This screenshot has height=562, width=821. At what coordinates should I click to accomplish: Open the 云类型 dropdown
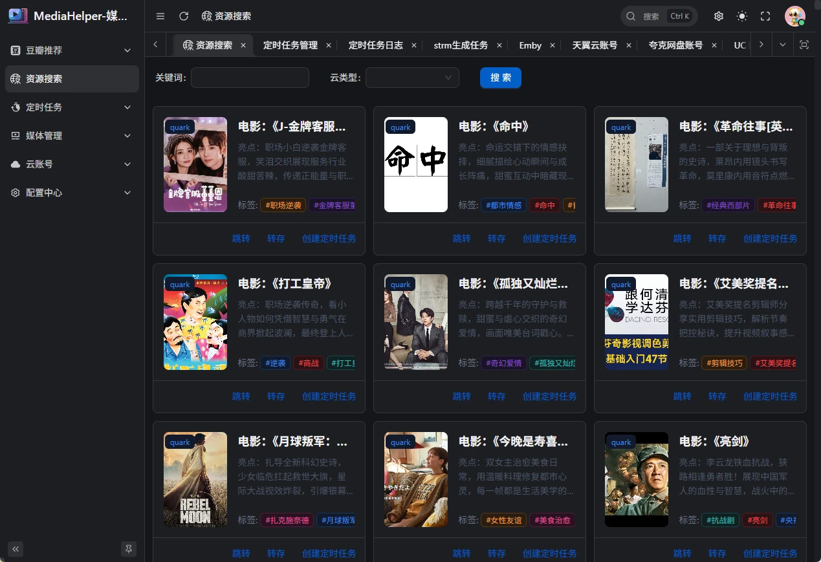pos(412,78)
